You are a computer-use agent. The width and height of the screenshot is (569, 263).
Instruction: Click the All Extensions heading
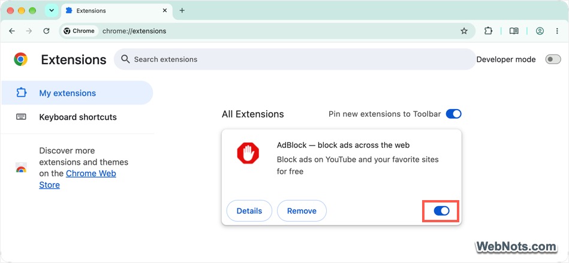[253, 114]
